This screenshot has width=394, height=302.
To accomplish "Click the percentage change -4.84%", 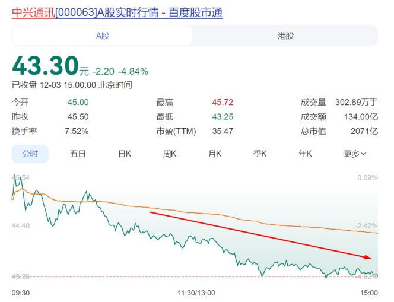I will [x=133, y=72].
